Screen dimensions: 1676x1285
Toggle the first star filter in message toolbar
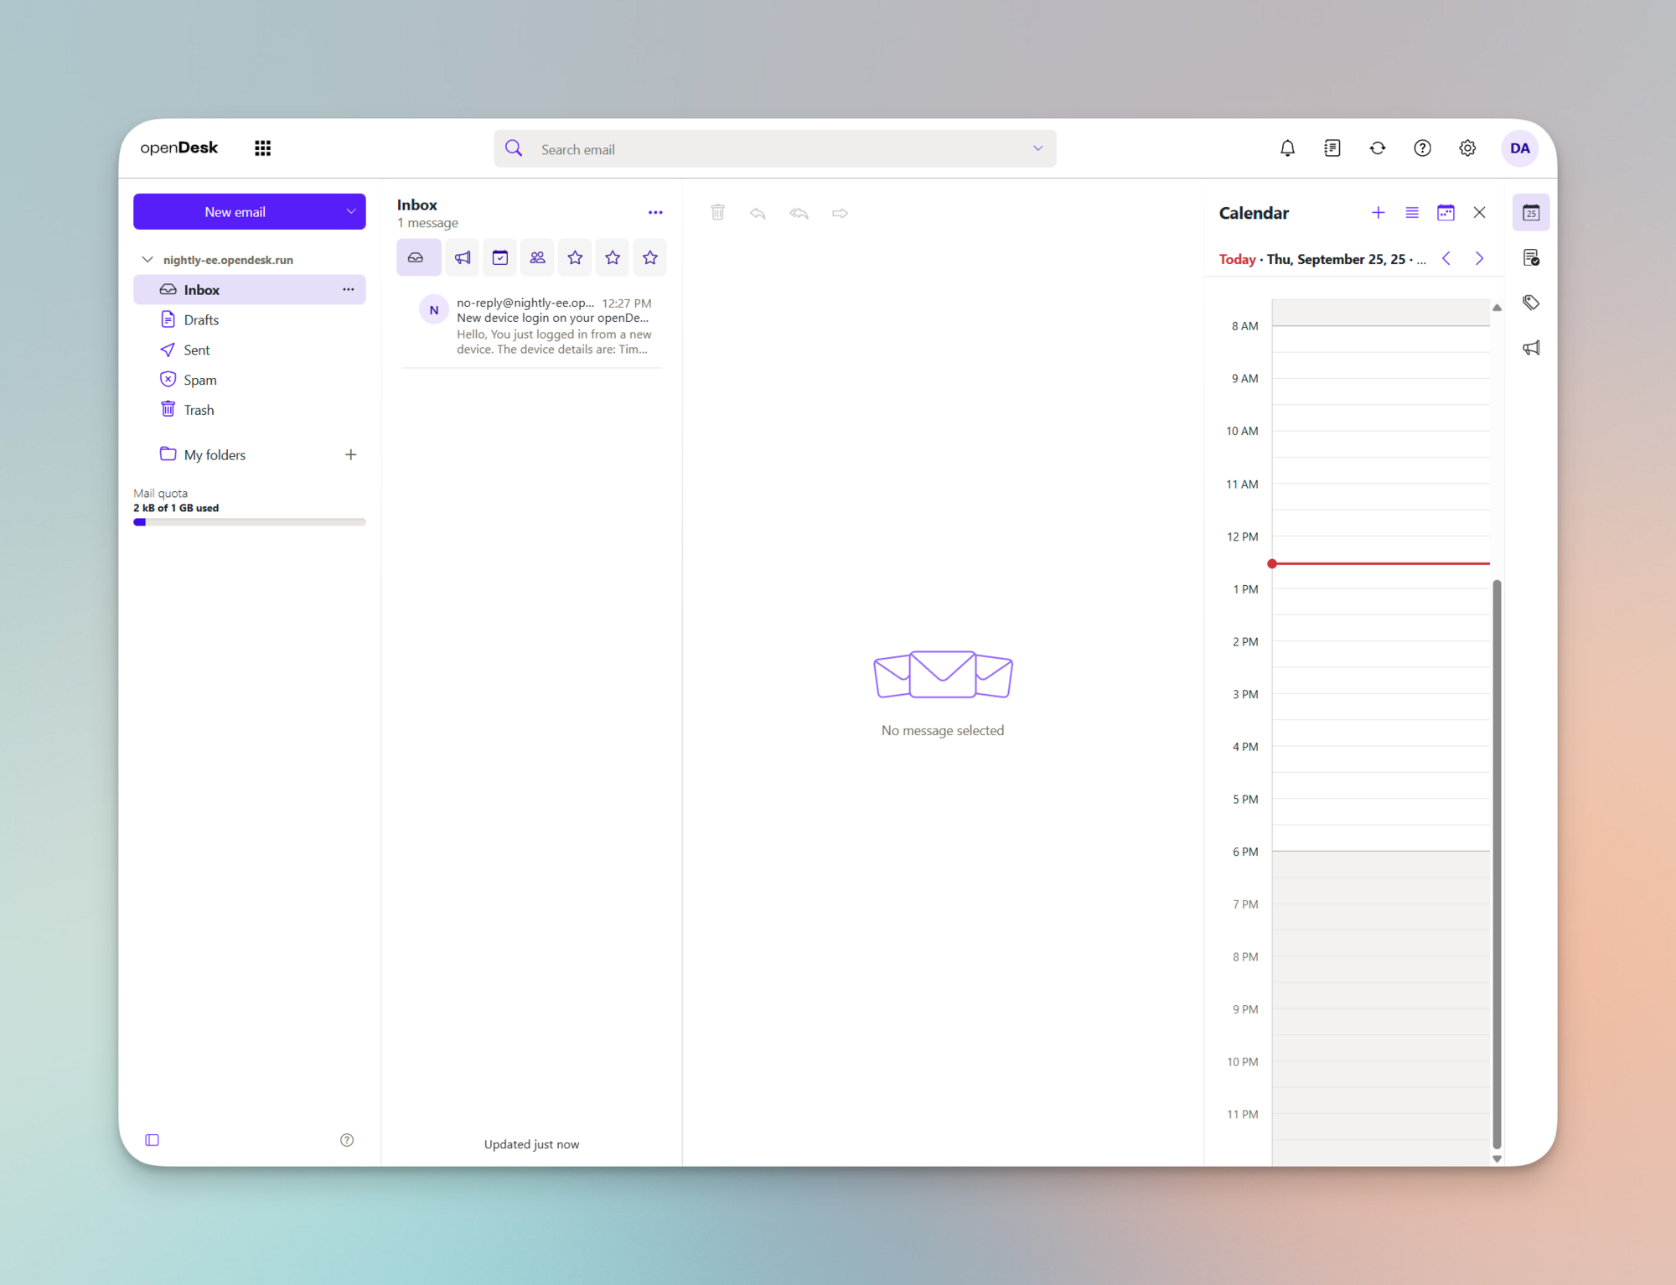click(x=575, y=257)
